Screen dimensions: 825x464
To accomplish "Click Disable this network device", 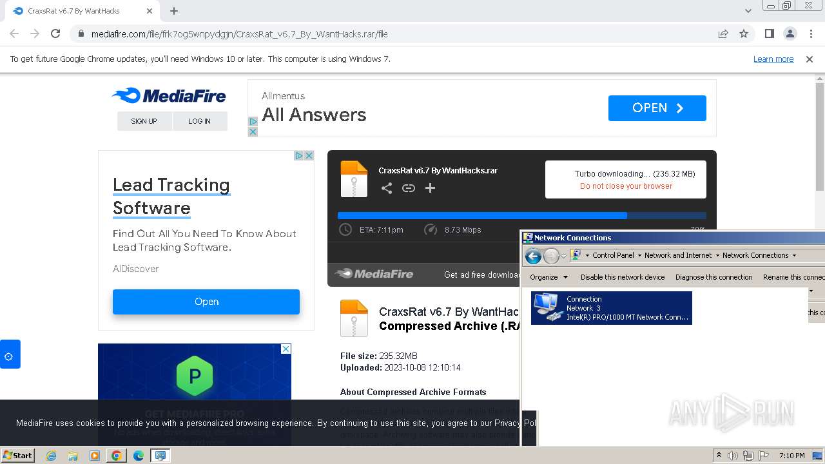I will coord(623,277).
